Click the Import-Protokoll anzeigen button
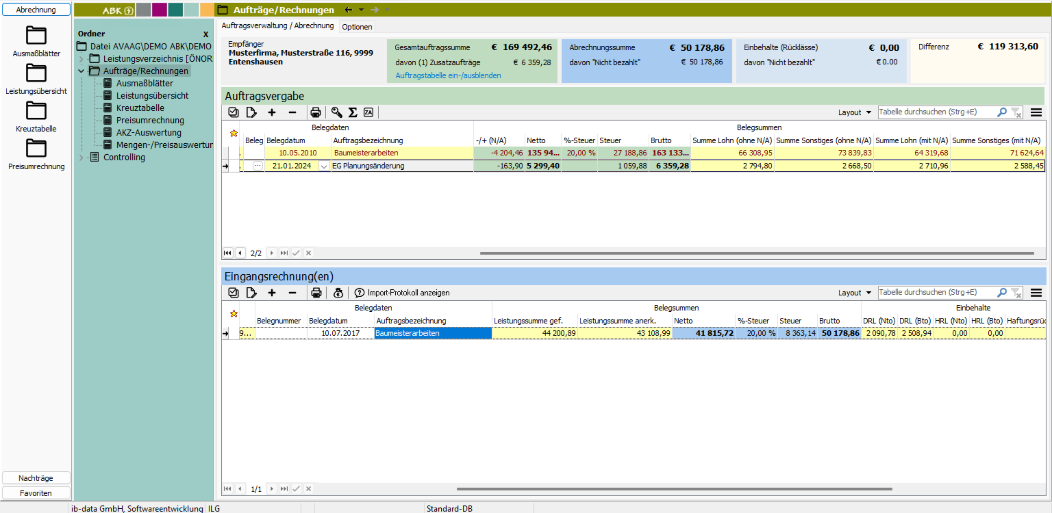The width and height of the screenshot is (1052, 513). coord(402,293)
